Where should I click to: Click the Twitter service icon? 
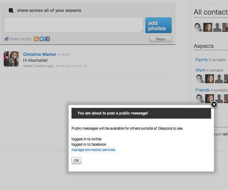[42, 39]
